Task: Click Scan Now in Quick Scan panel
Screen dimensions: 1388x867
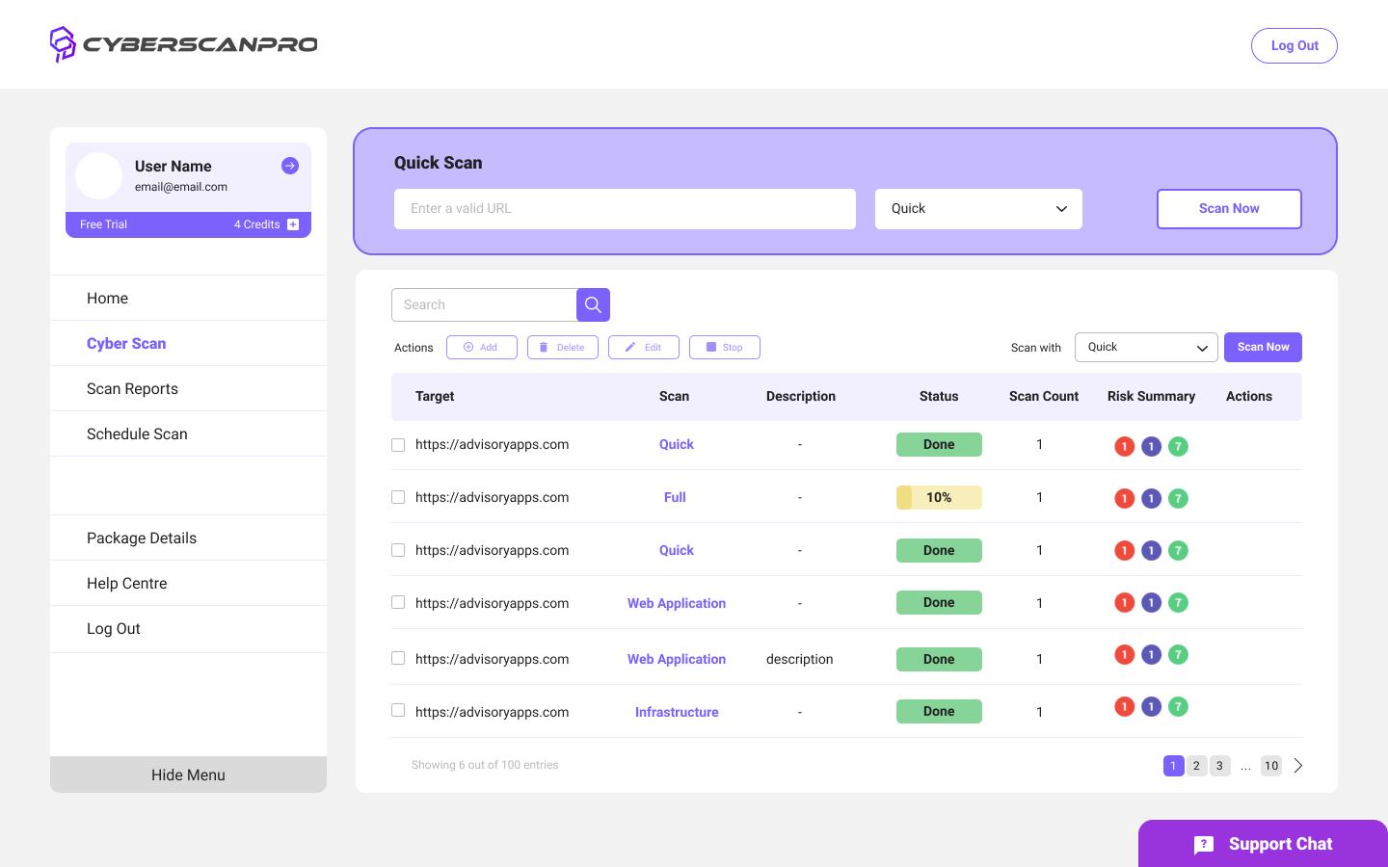Action: (x=1229, y=209)
